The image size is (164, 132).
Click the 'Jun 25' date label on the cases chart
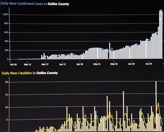[x=149, y=64]
